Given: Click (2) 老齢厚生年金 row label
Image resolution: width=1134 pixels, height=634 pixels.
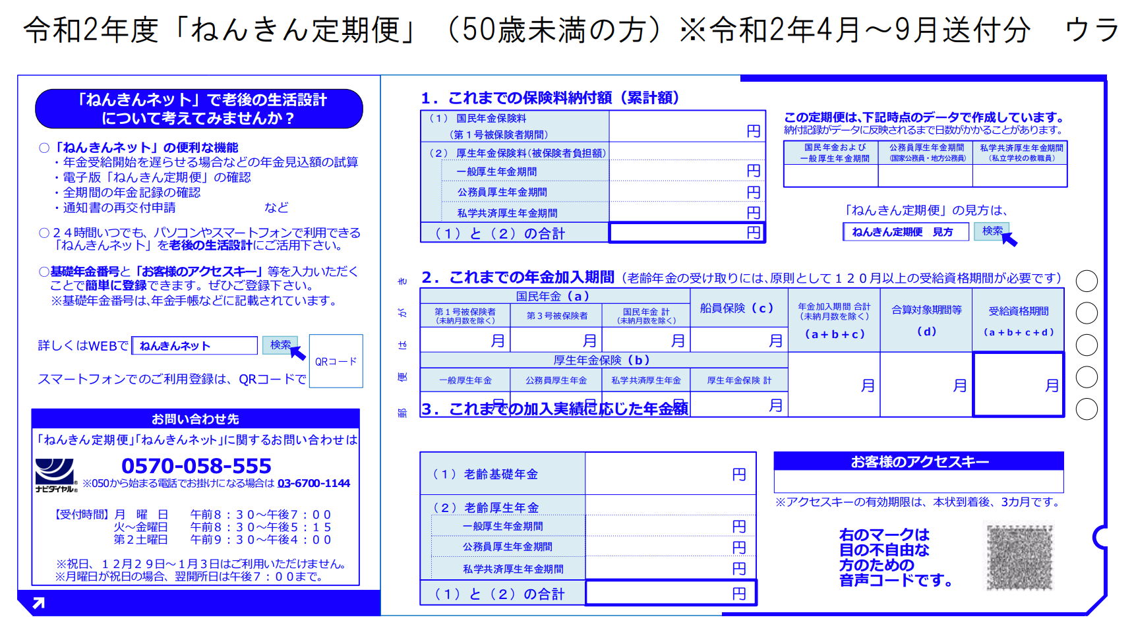Looking at the screenshot, I should pyautogui.click(x=485, y=507).
